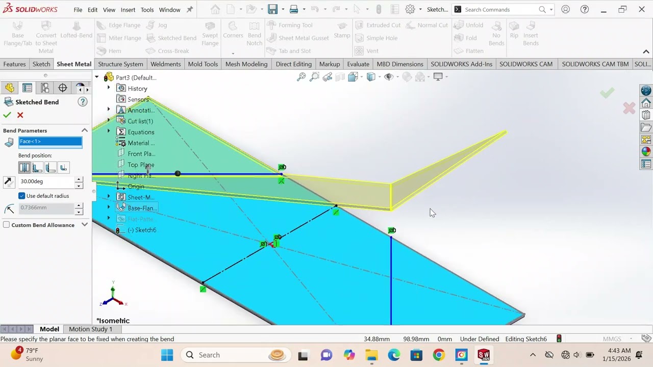Open SOLIDWORKS Resources home icon in task pane

[x=646, y=103]
